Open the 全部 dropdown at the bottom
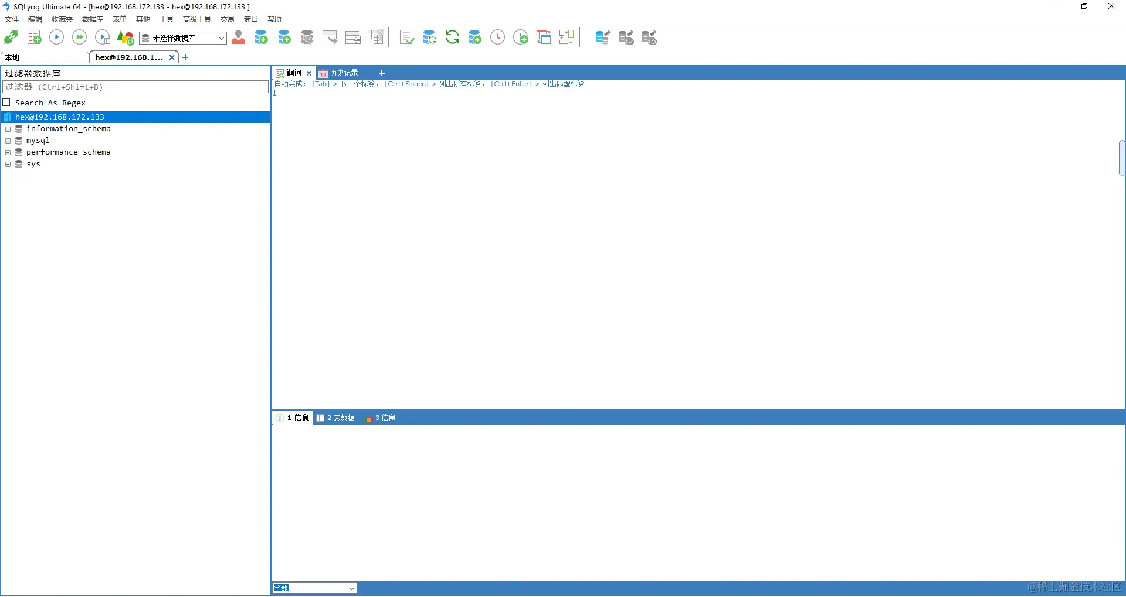The image size is (1126, 597). (314, 588)
